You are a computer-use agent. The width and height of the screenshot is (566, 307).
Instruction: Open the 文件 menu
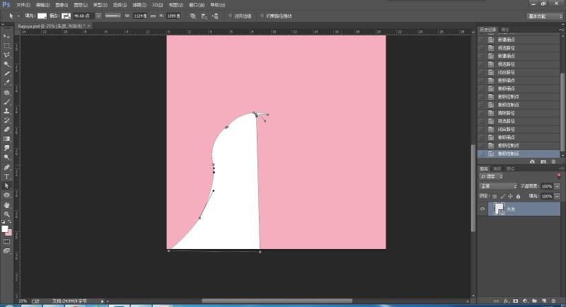pyautogui.click(x=23, y=5)
